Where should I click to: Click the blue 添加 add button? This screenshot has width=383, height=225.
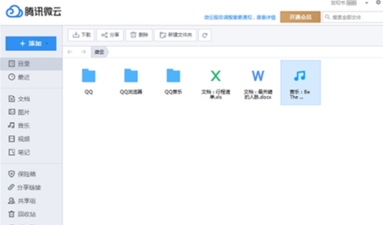point(31,43)
